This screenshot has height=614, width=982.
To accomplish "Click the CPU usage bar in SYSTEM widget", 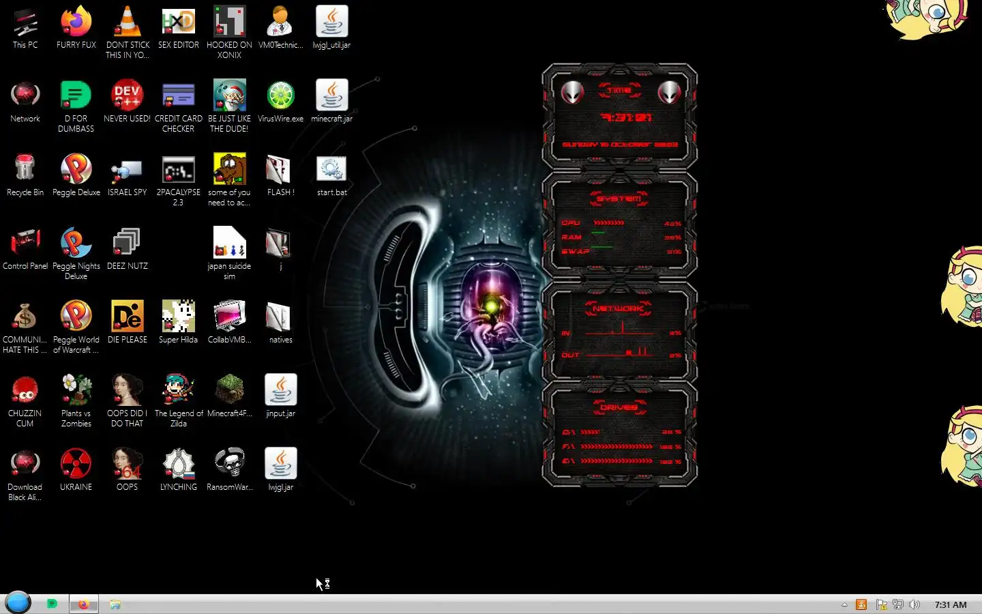I will click(609, 222).
